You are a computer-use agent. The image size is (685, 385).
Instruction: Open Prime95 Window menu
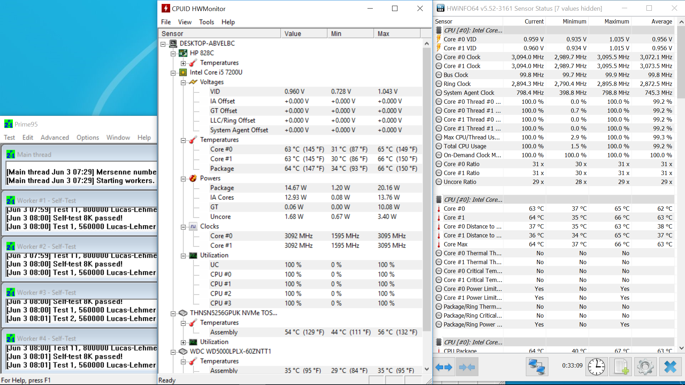pyautogui.click(x=118, y=138)
